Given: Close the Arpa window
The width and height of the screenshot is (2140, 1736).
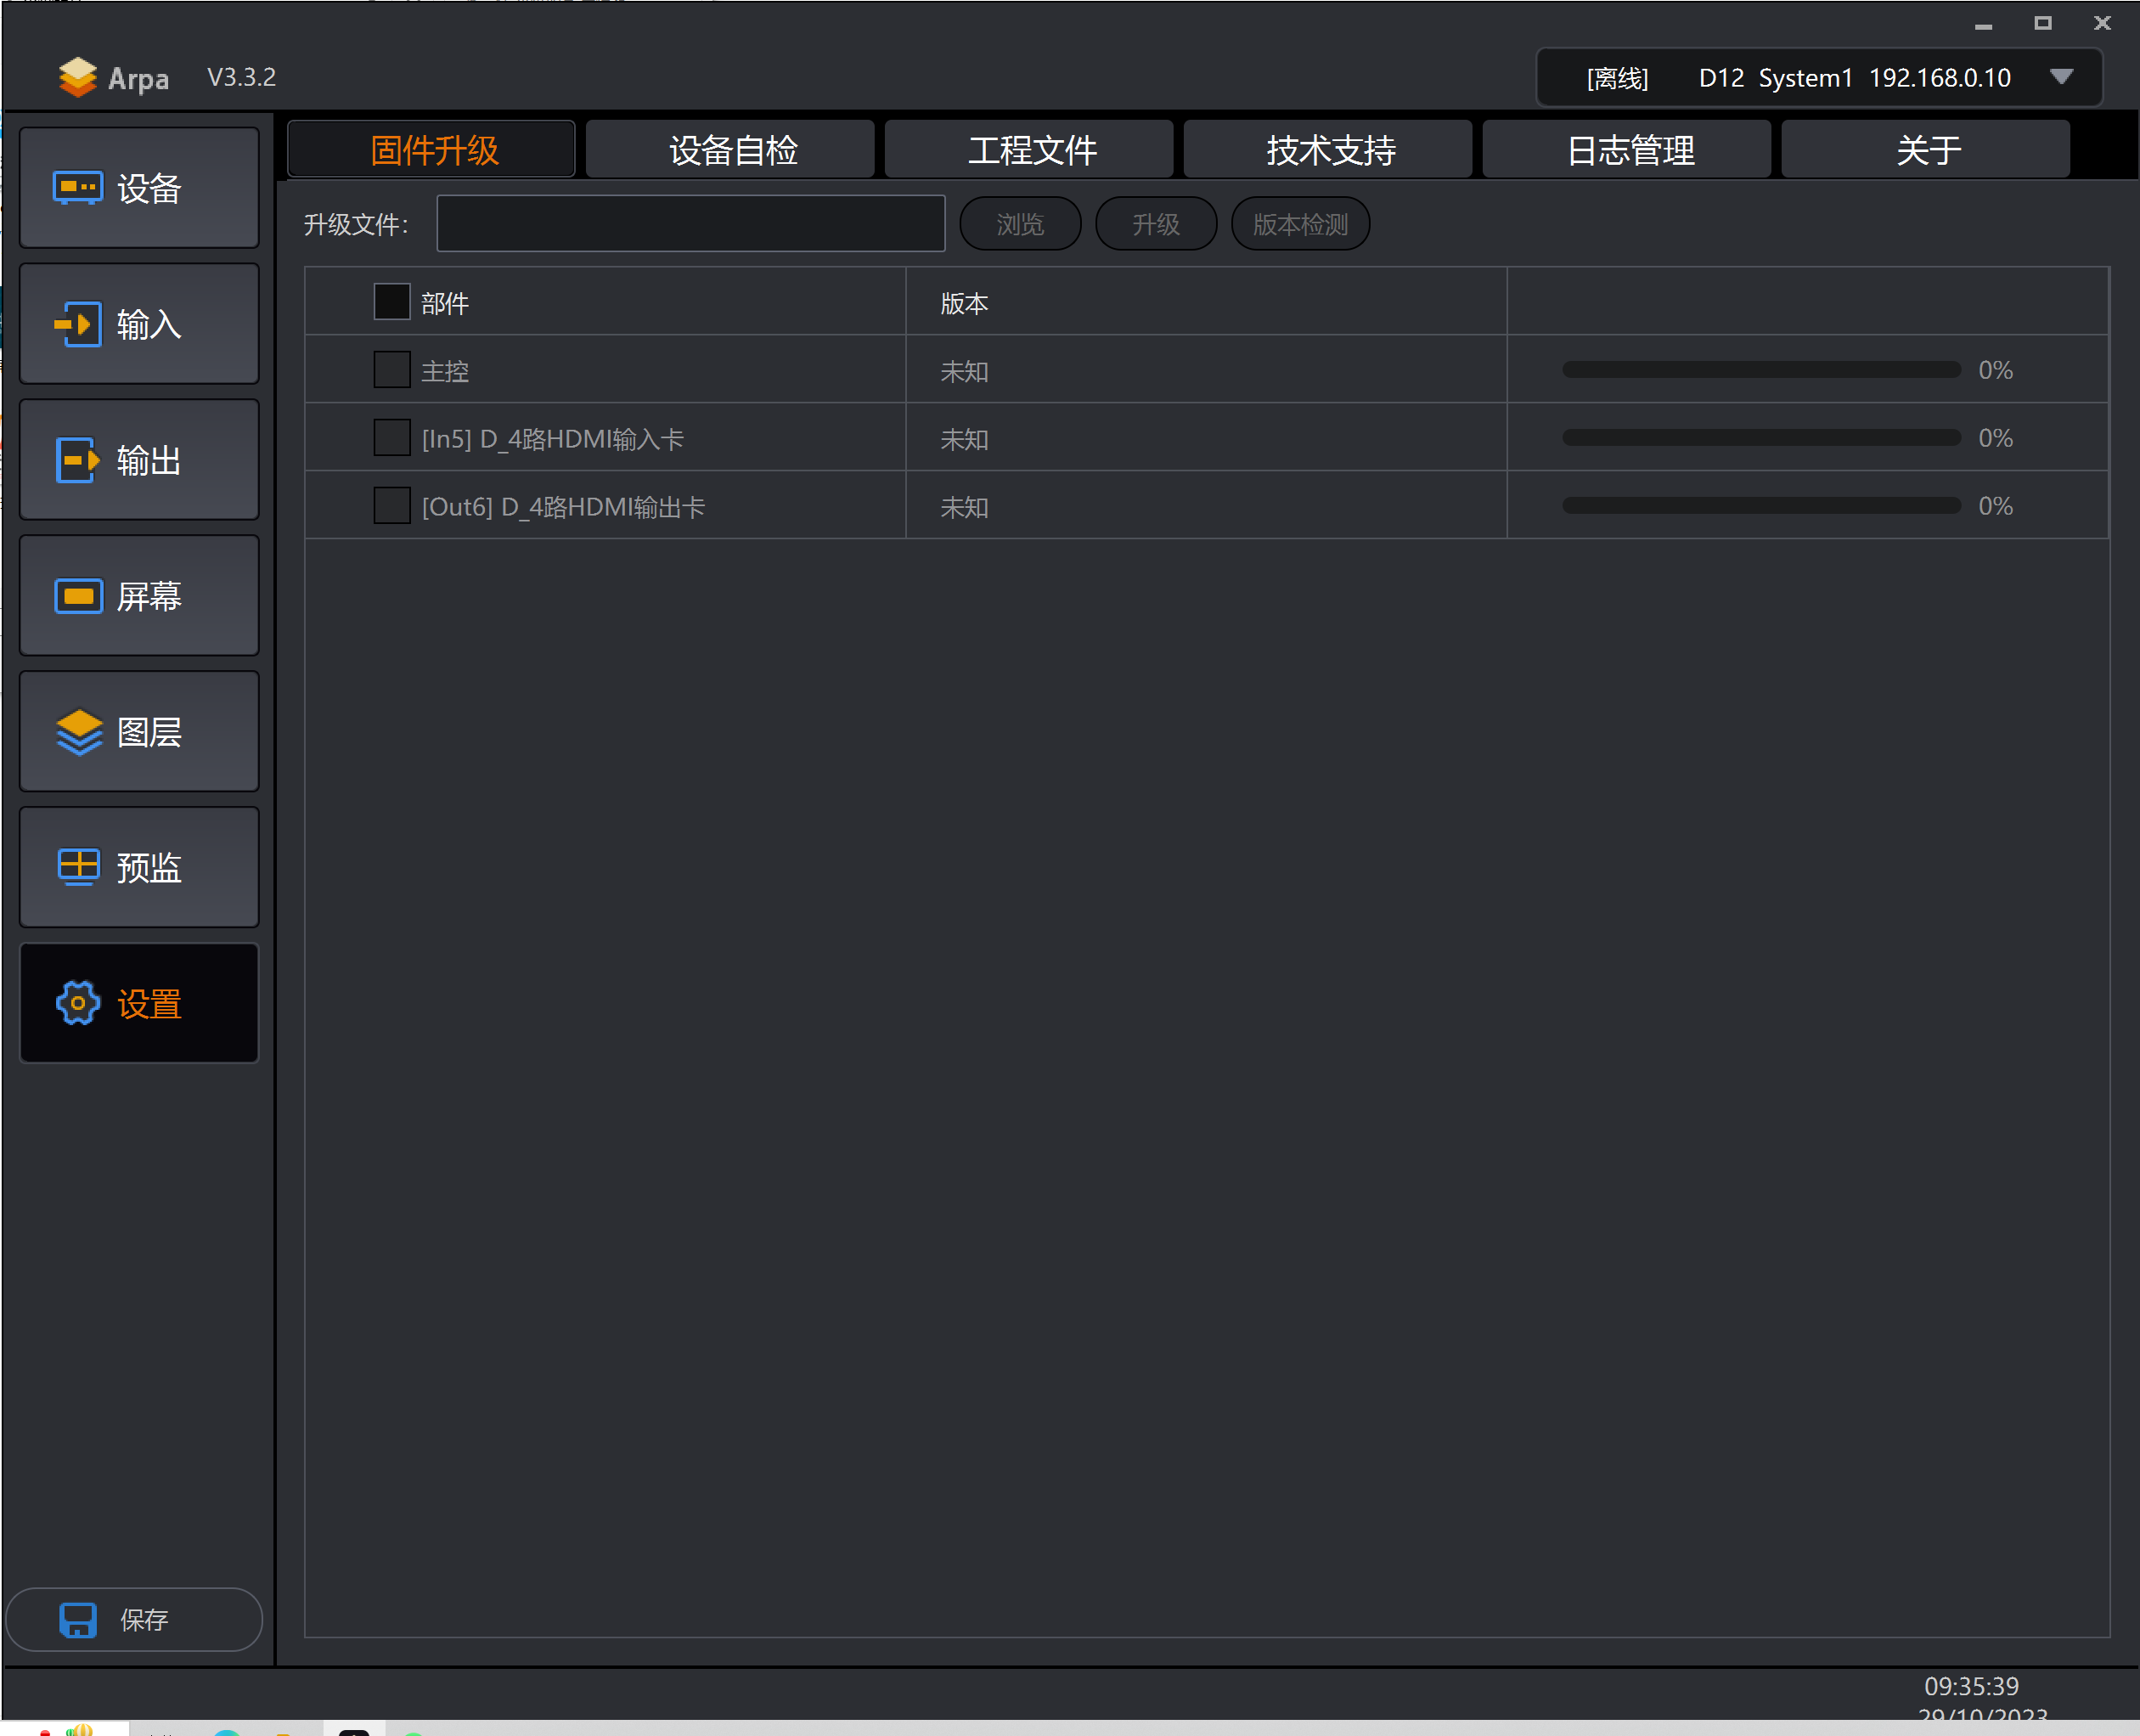Looking at the screenshot, I should pyautogui.click(x=2102, y=23).
